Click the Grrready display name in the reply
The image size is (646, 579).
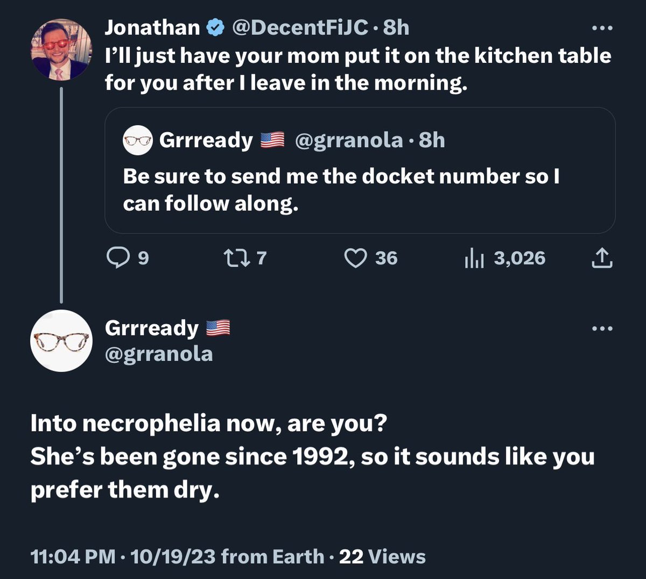(152, 328)
